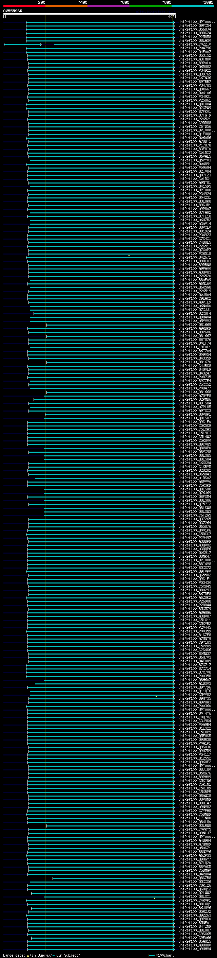
Task: Open the UniRef100_B9DGZ4 hit label
Action: [195, 33]
